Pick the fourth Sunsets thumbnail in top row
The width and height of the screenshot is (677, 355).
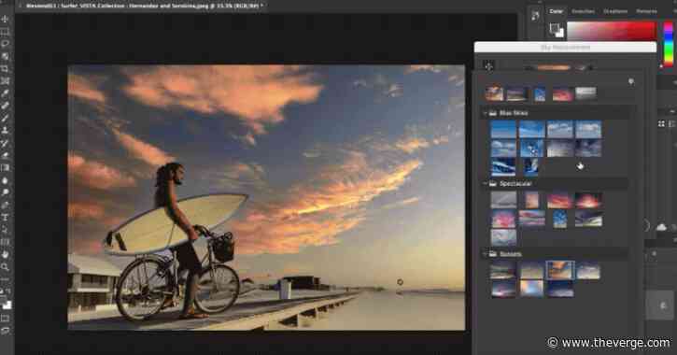coord(588,271)
